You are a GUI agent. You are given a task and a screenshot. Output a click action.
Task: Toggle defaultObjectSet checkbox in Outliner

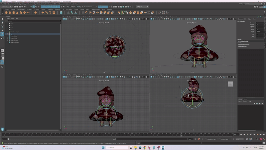(x=10, y=42)
